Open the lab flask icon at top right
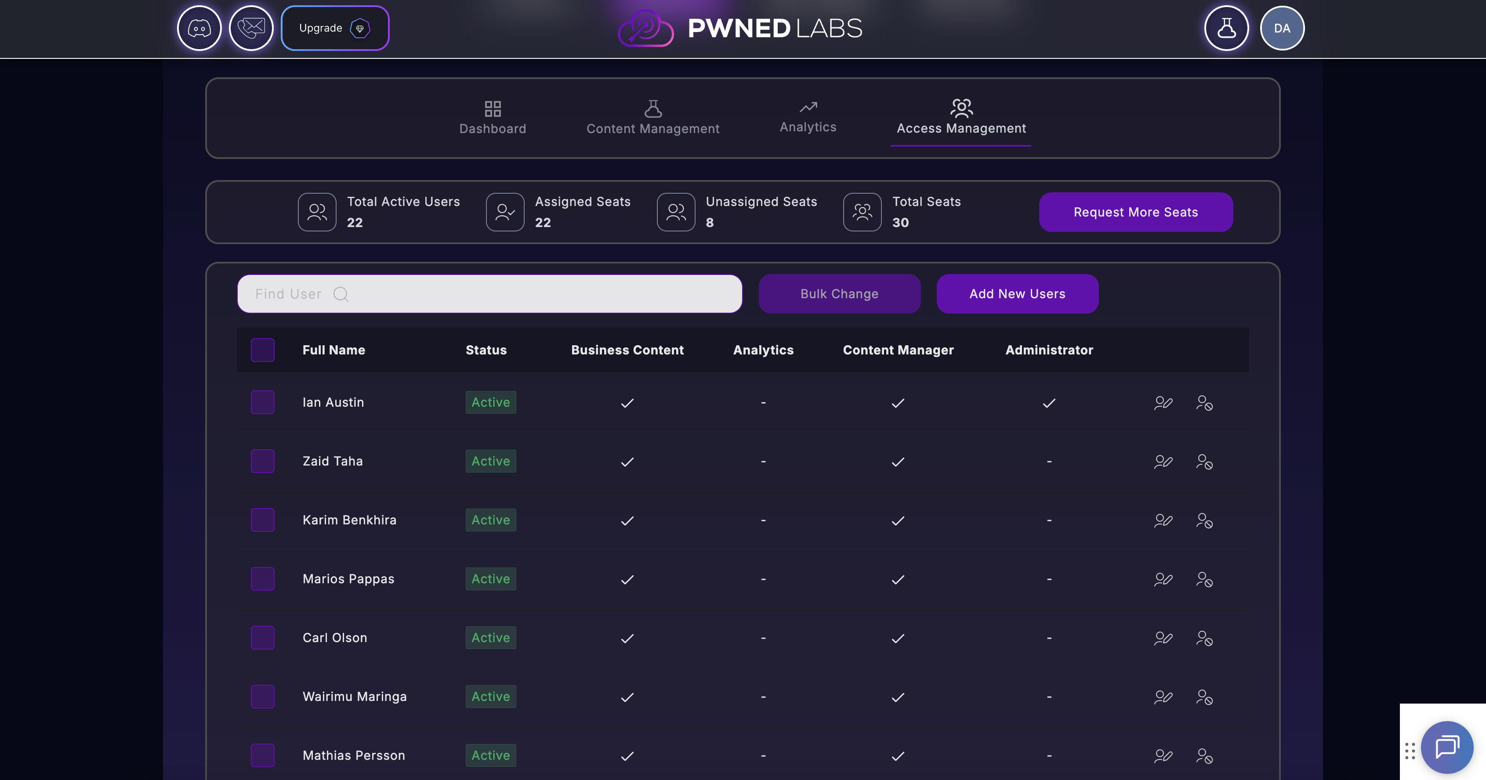Viewport: 1486px width, 780px height. [1226, 28]
